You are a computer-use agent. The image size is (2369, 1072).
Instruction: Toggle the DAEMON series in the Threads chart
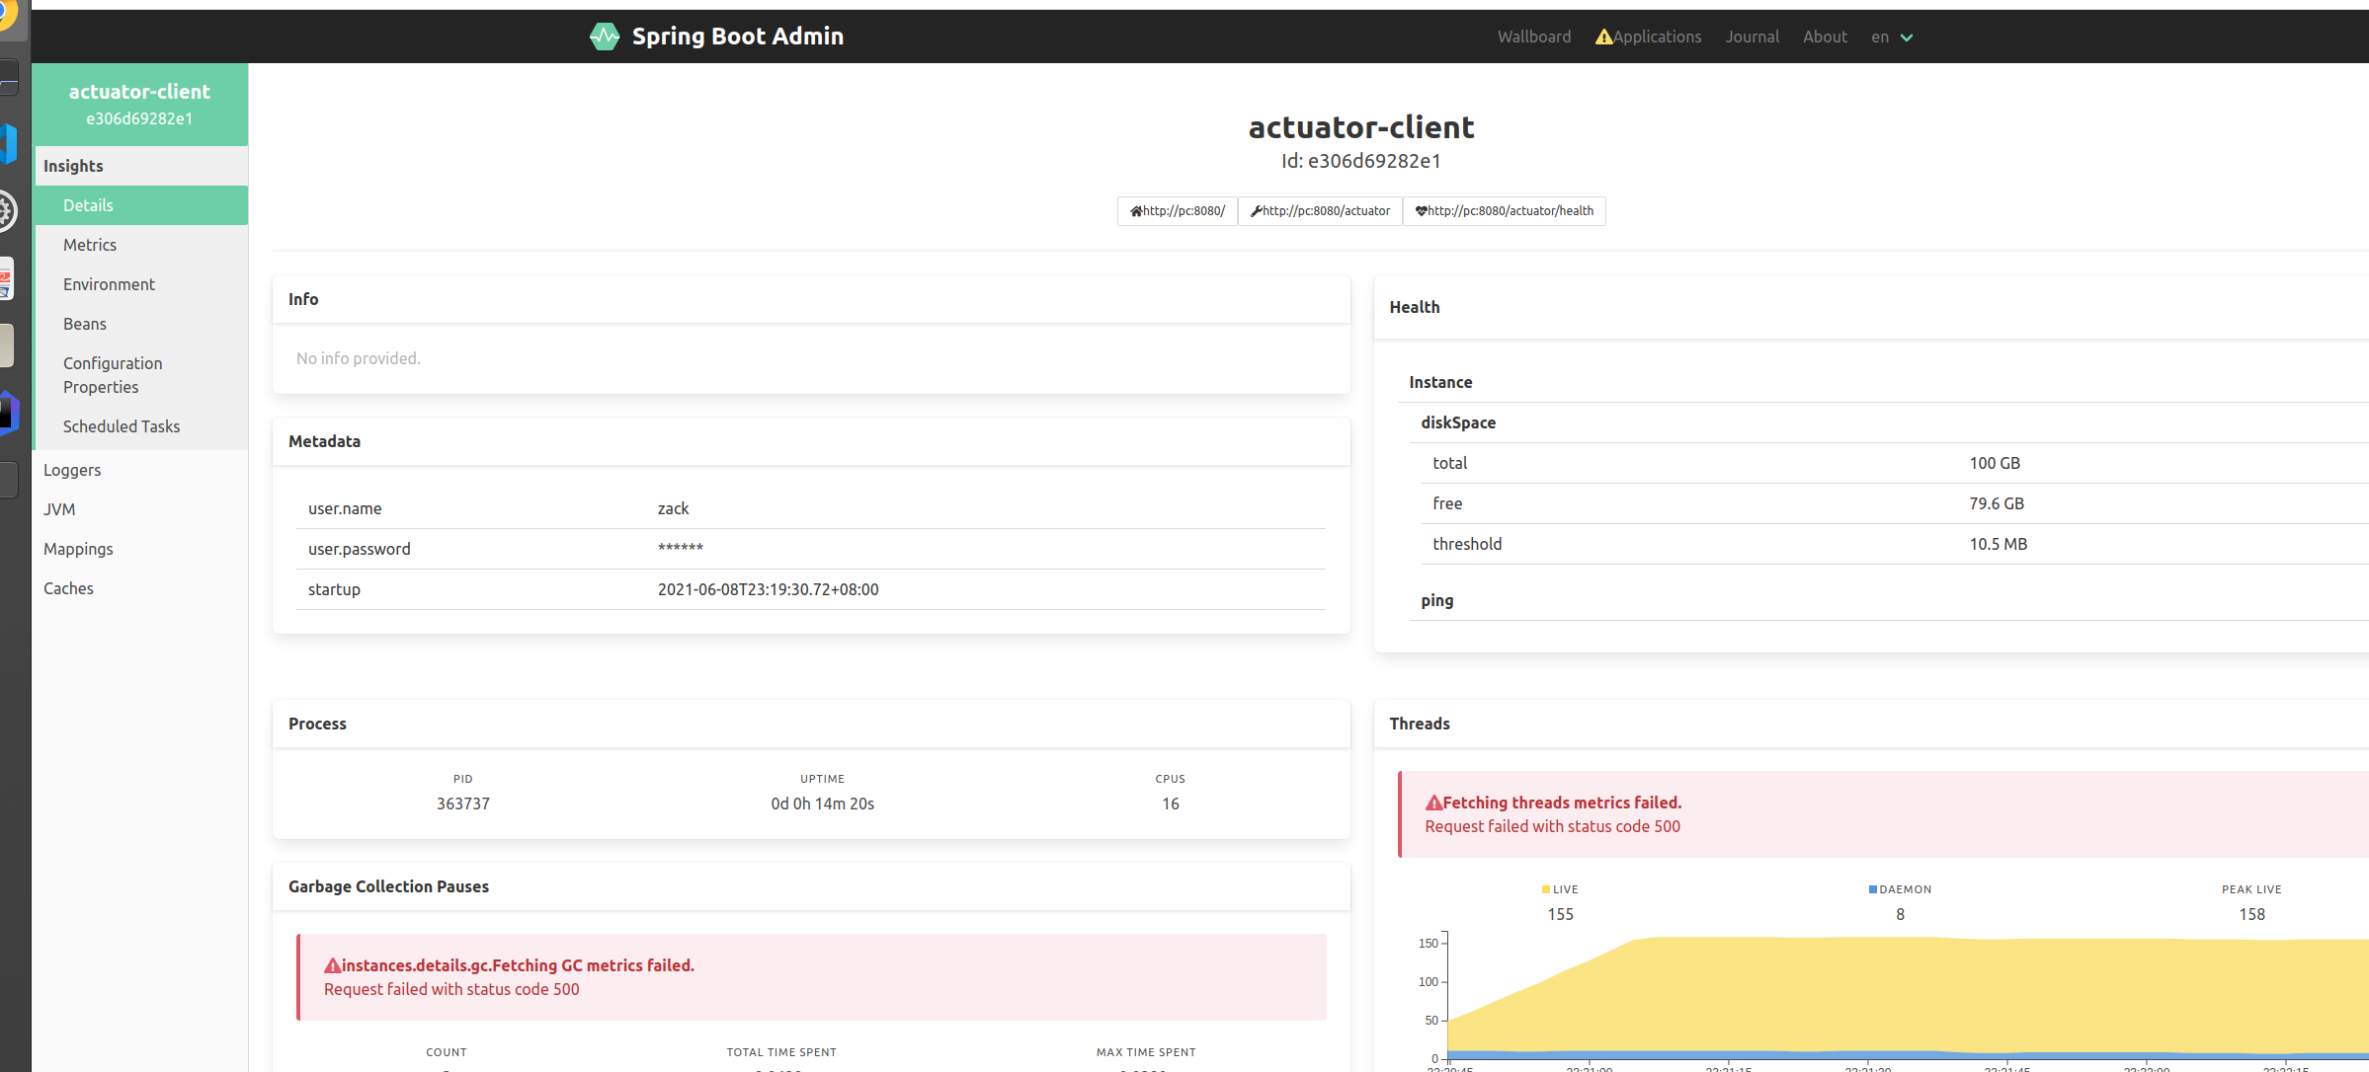point(1898,888)
